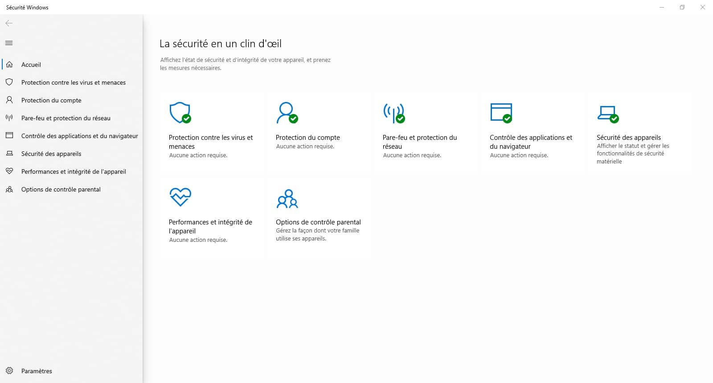Click the sidebar laptop icon for device security
Screen dimensions: 713x383
click(x=9, y=154)
